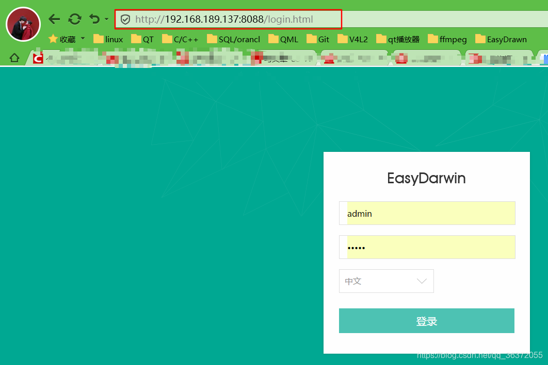This screenshot has height=365, width=548.
Task: Open the dropdown beside the undo arrow
Action: tap(107, 19)
